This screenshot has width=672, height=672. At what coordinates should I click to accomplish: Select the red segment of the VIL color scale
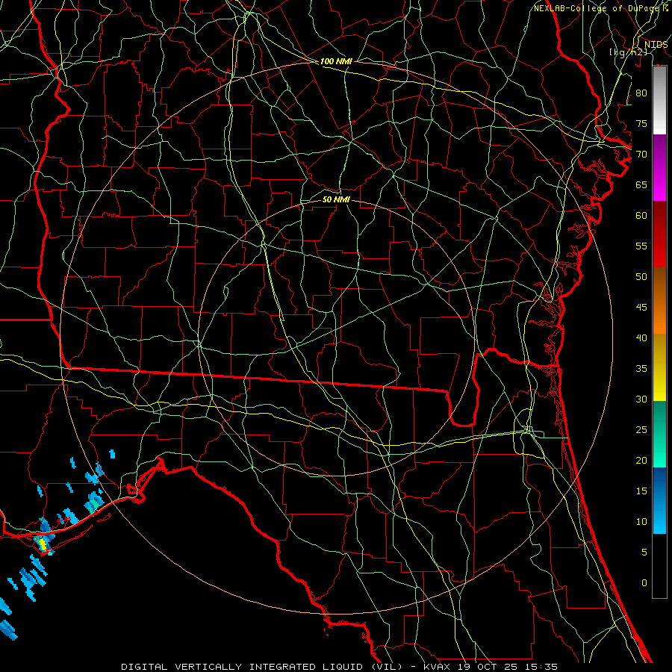[x=659, y=234]
